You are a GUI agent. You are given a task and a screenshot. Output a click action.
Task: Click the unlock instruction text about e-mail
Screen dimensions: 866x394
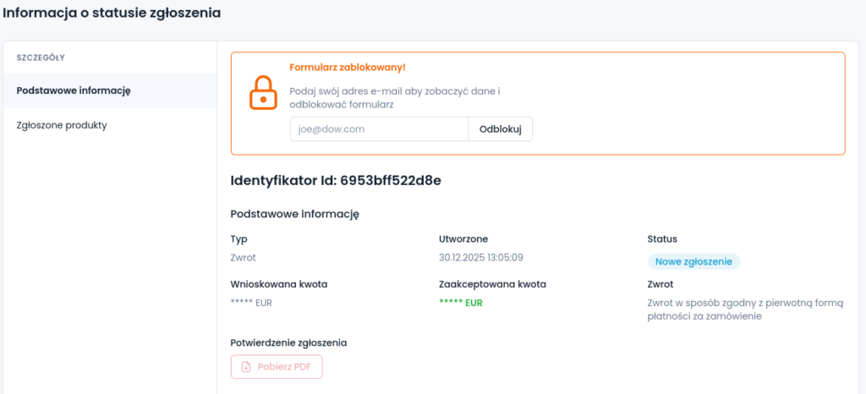click(395, 97)
